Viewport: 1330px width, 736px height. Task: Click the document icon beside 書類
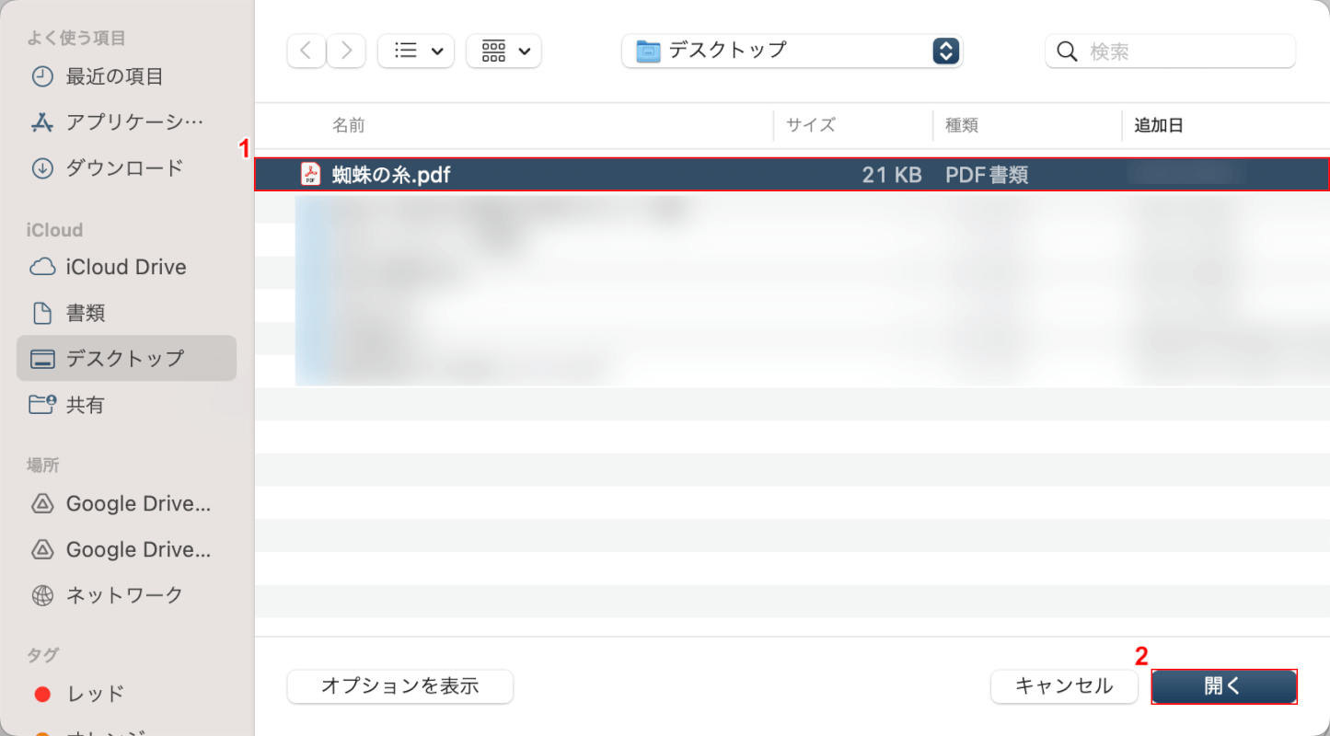[x=42, y=313]
